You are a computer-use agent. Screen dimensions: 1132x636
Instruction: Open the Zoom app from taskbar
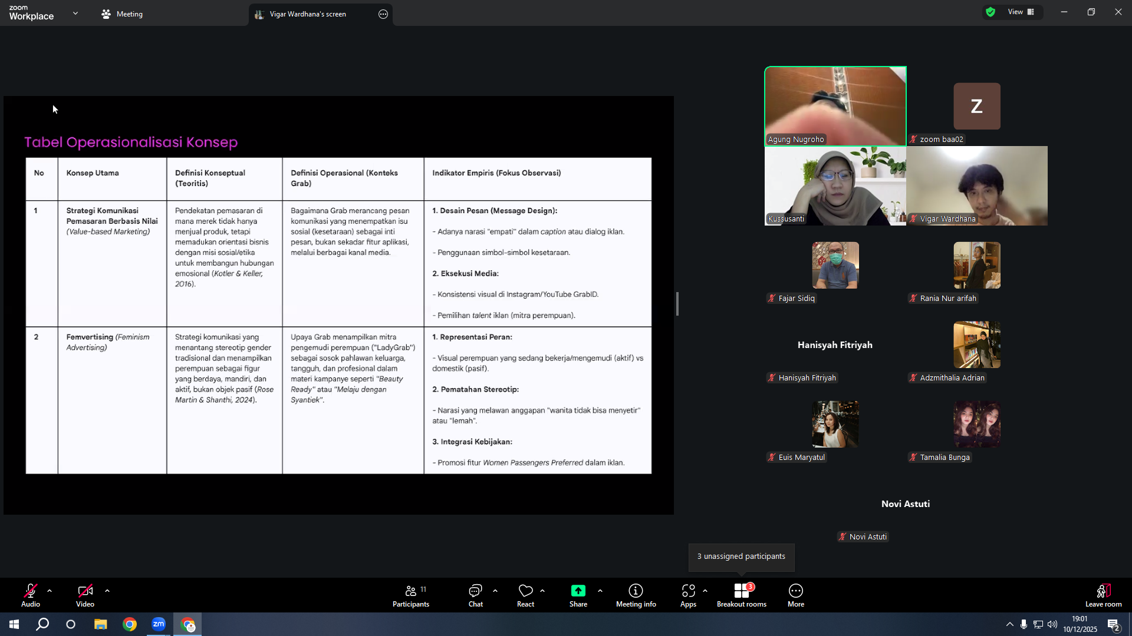(159, 624)
